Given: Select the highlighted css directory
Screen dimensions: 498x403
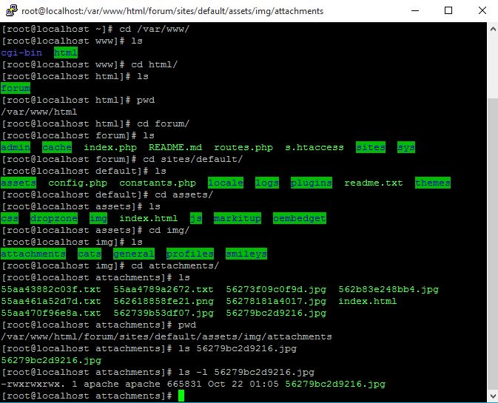Looking at the screenshot, I should coord(10,218).
